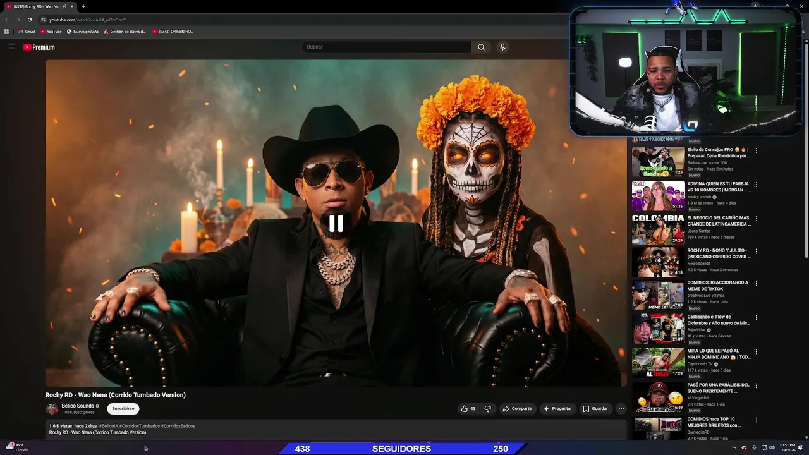Screen dimensions: 809x455
Task: Click the #BelicoIA hashtag link
Action: (108, 426)
